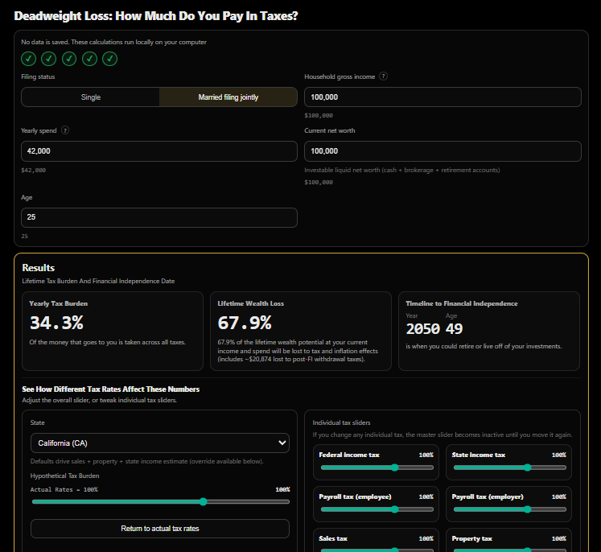Click the Hypothetical Tax Burden master slider

click(160, 501)
